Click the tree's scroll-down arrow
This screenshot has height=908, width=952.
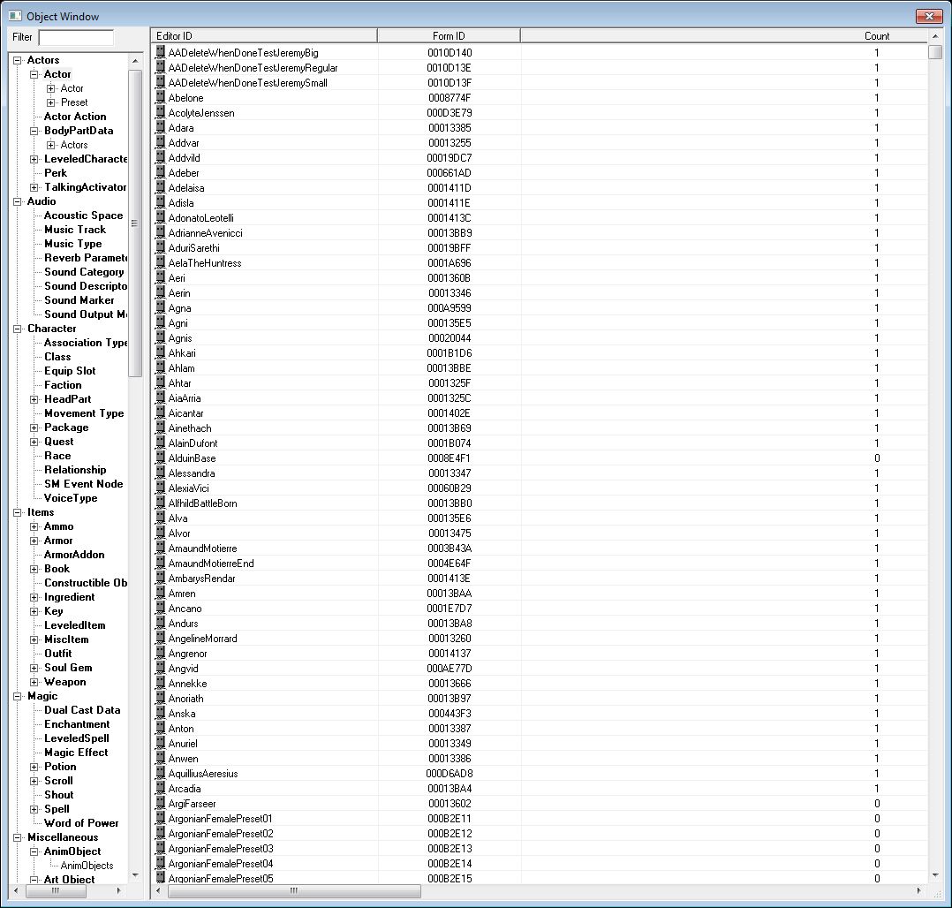(135, 876)
